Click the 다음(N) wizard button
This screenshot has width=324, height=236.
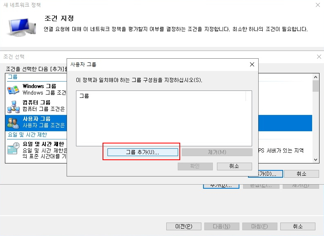click(221, 226)
